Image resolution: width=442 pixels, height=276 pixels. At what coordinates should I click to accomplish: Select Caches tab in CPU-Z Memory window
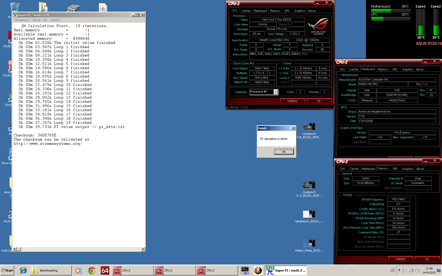point(354,169)
